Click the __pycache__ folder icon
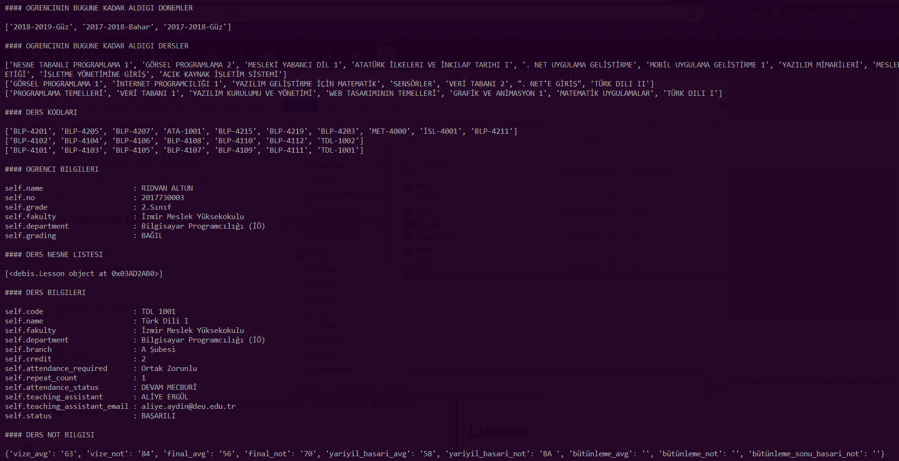899x461 pixels. pyautogui.click(x=408, y=160)
